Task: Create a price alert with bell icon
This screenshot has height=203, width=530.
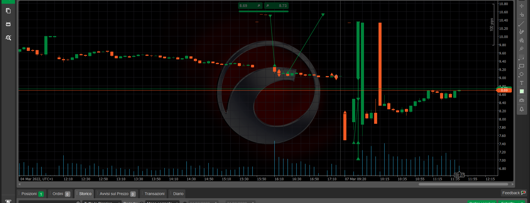Action: pos(522,109)
